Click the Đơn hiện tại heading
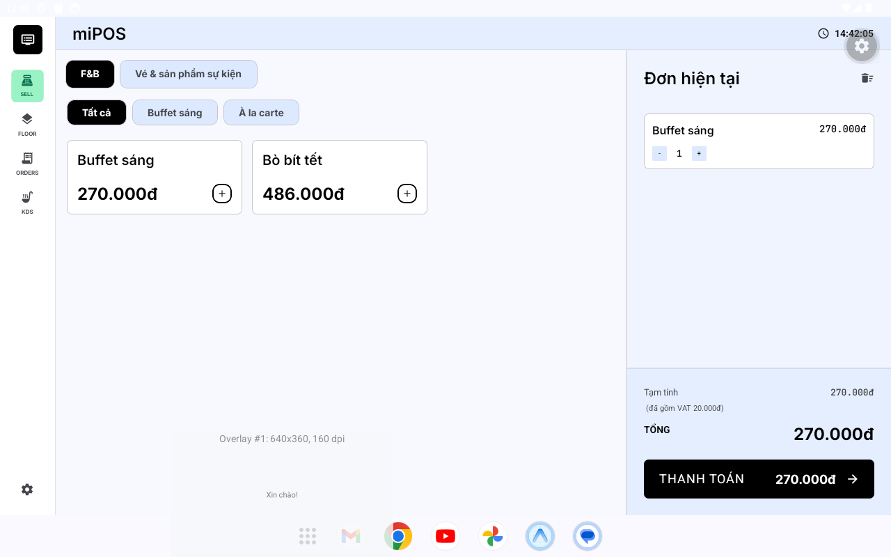Screen dimensions: 891x557 [x=692, y=79]
